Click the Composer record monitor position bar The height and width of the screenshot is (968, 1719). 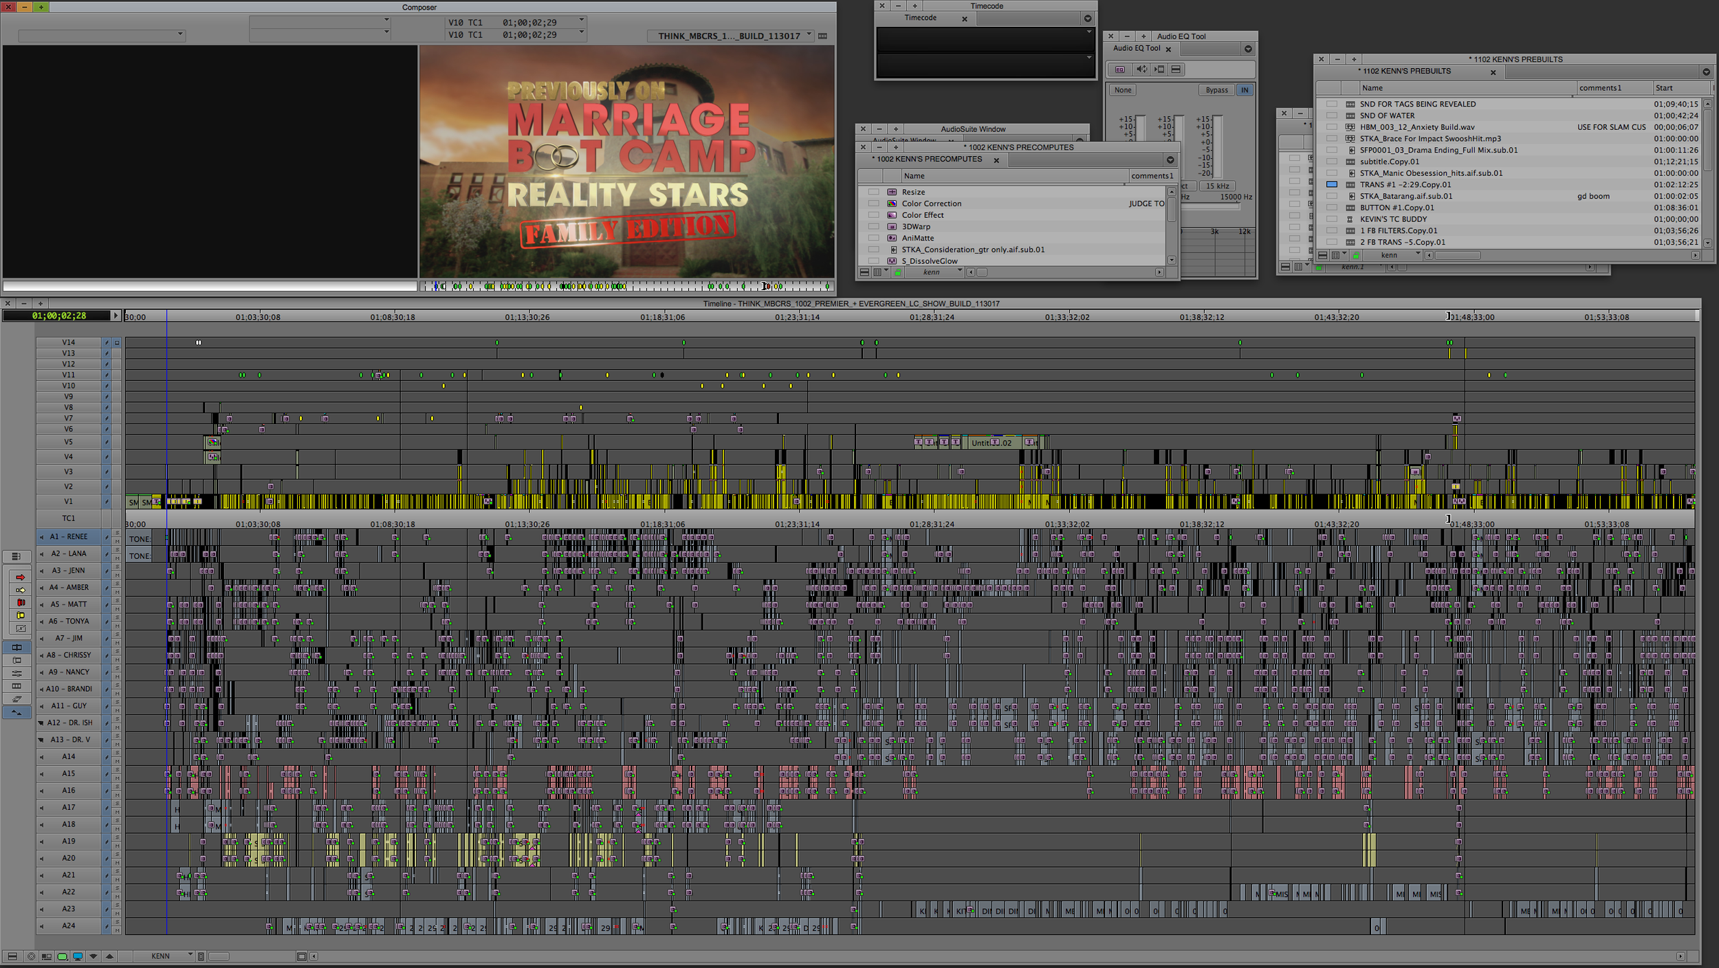tap(627, 286)
